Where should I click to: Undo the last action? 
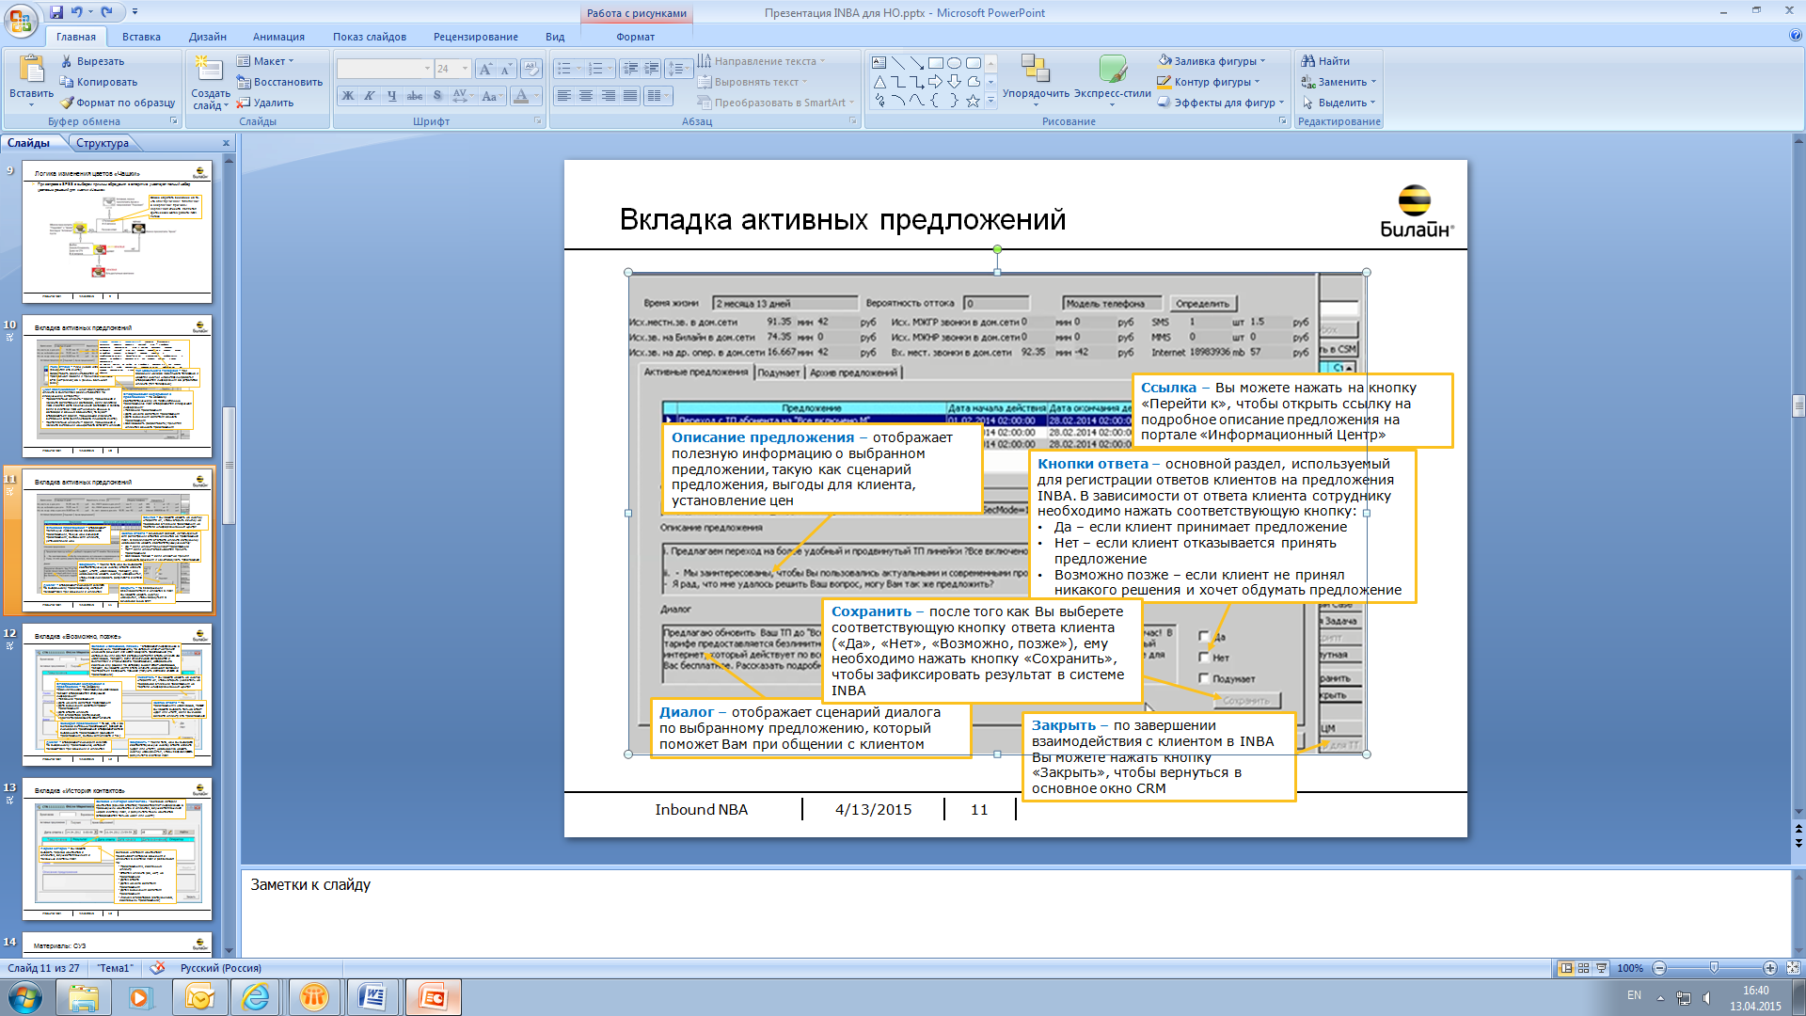click(x=77, y=12)
